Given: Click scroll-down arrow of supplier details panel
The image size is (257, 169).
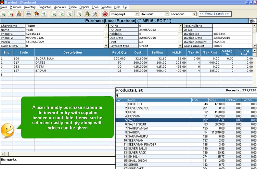Looking at the screenshot, I should (x=106, y=46).
